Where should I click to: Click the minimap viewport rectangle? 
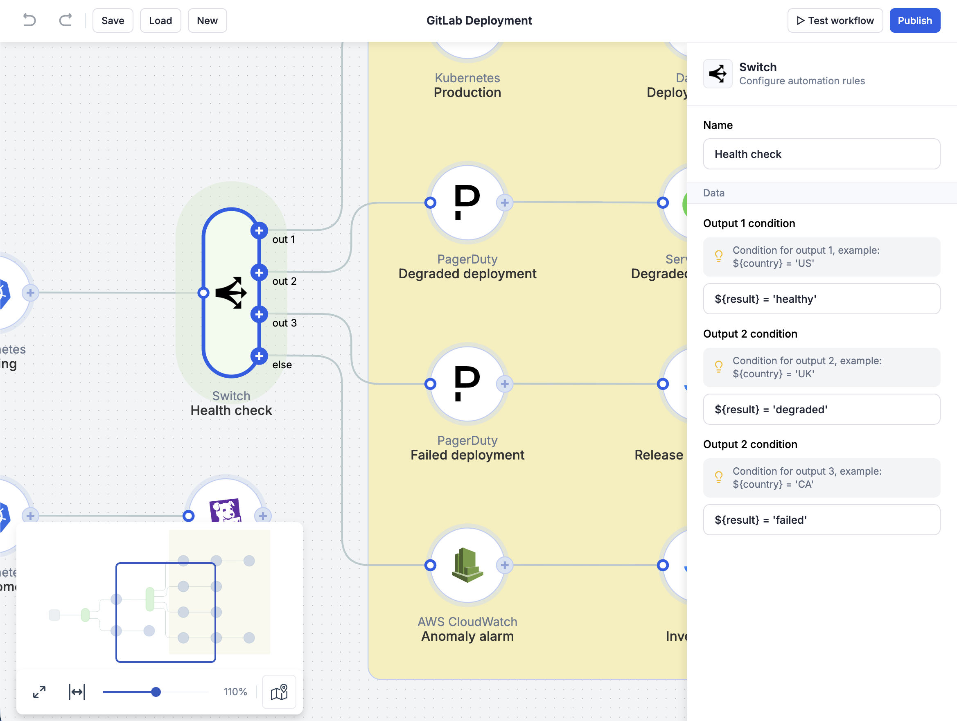(x=166, y=612)
